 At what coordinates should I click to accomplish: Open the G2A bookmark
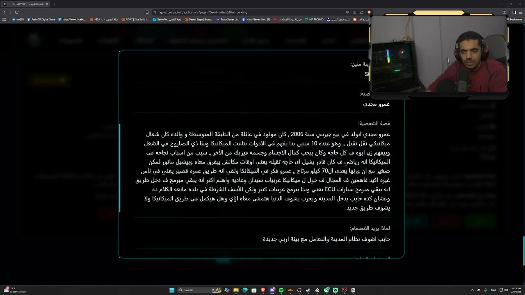tap(104, 19)
